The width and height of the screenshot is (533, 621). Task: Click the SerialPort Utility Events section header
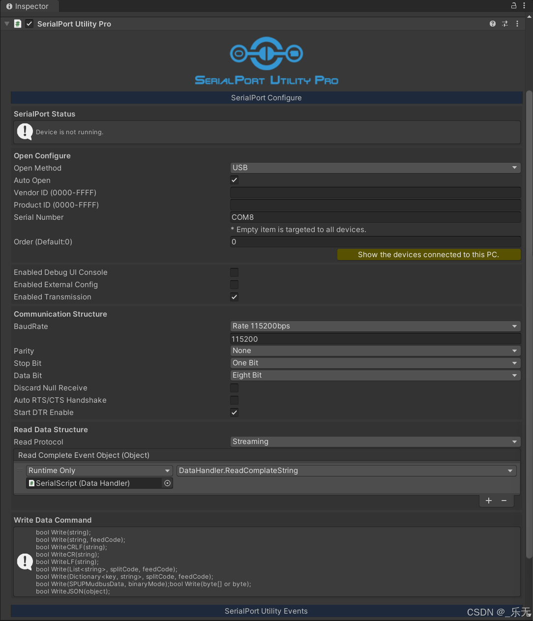[x=266, y=611]
